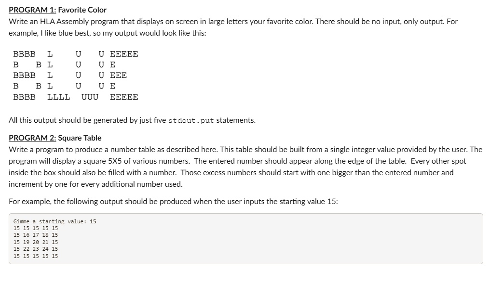Click the "Favorite Color" title text
490x283 pixels.
coord(82,10)
